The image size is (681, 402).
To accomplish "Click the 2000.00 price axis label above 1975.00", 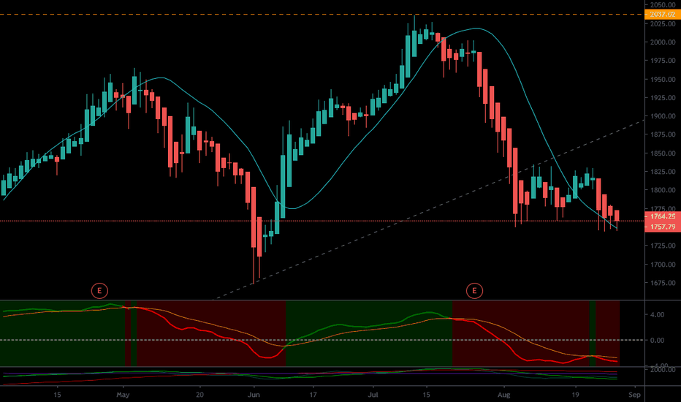I will coord(663,42).
